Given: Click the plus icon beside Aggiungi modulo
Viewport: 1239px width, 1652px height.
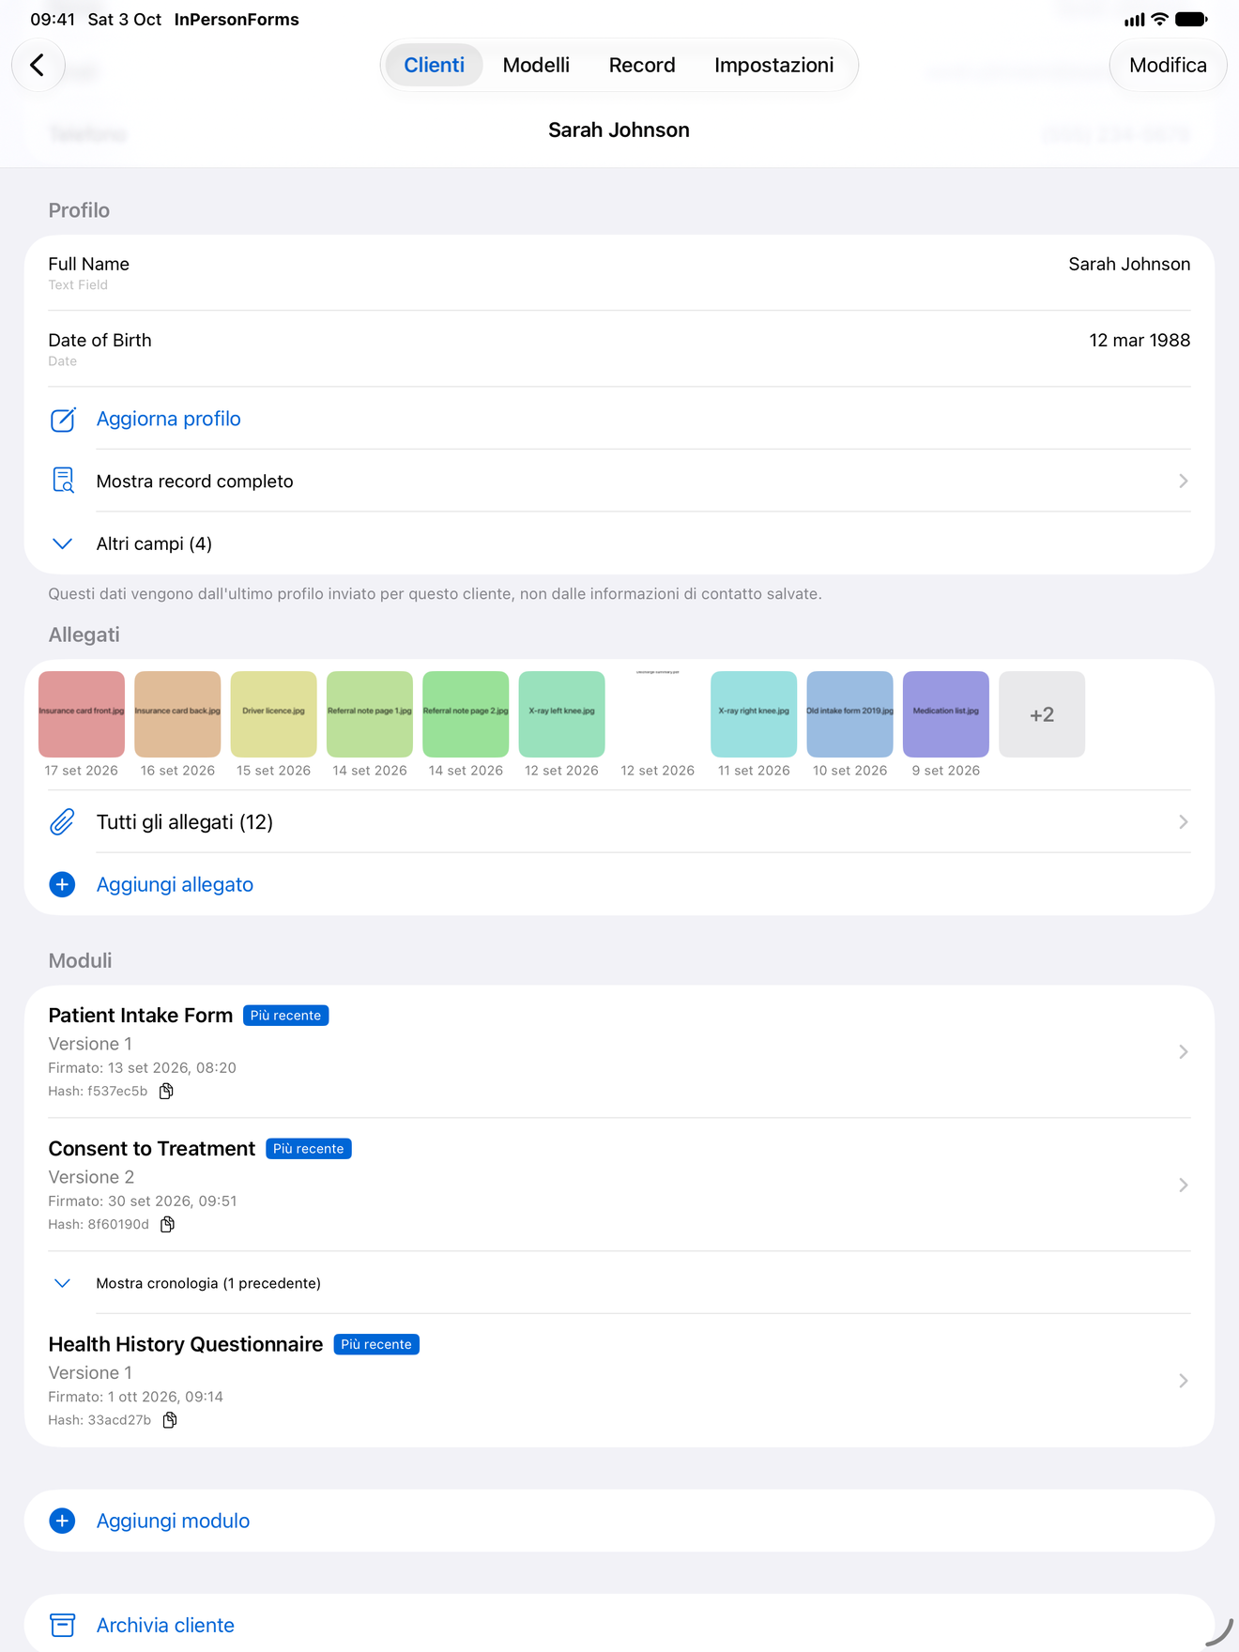Looking at the screenshot, I should coord(62,1521).
